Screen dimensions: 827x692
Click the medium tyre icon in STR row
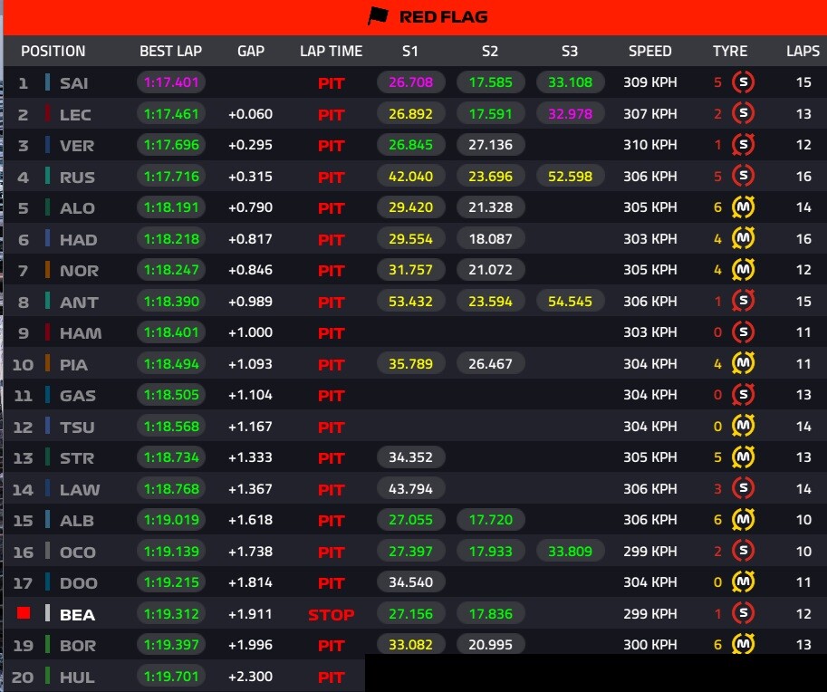tap(743, 457)
